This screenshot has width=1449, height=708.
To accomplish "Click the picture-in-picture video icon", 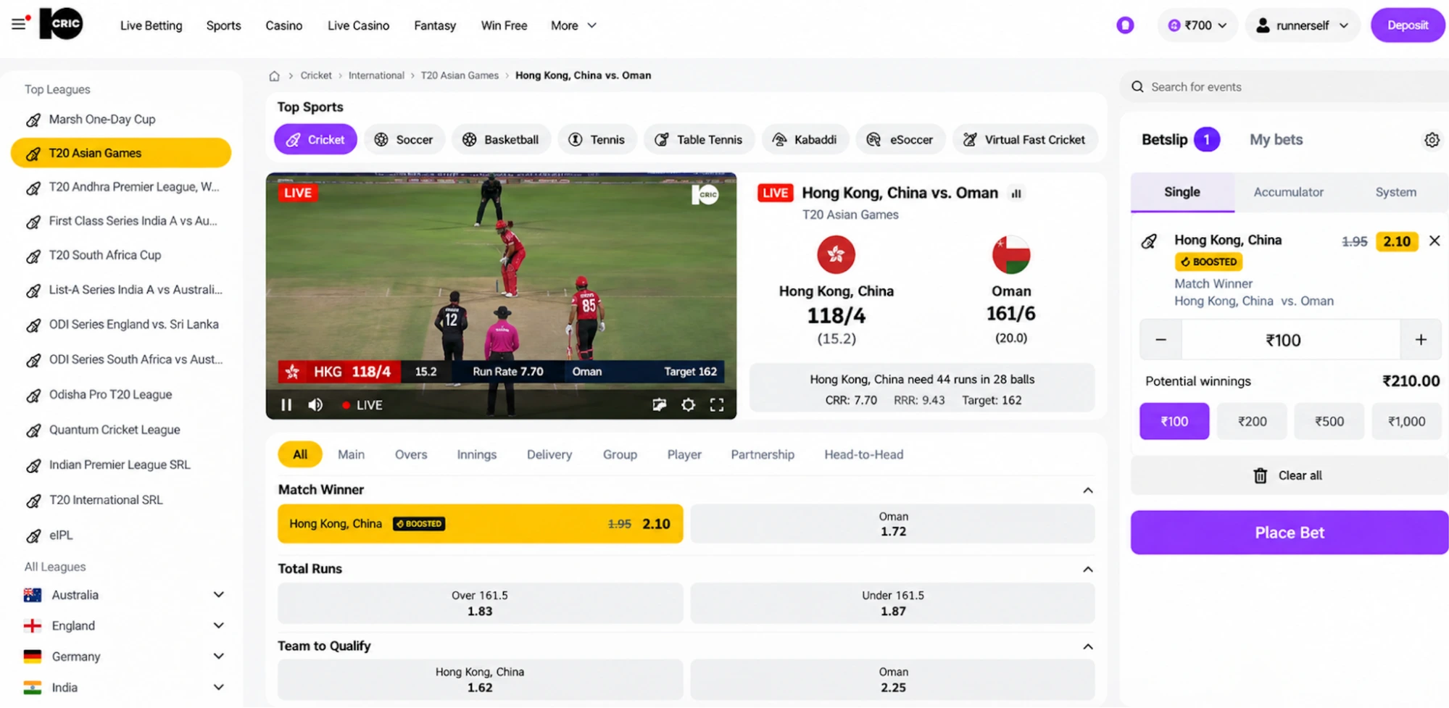I will coord(659,405).
